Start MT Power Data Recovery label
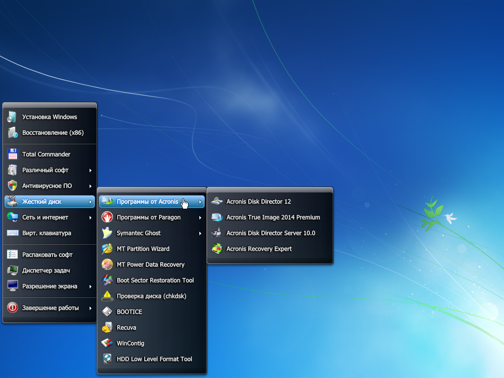The height and width of the screenshot is (378, 504). (x=151, y=264)
